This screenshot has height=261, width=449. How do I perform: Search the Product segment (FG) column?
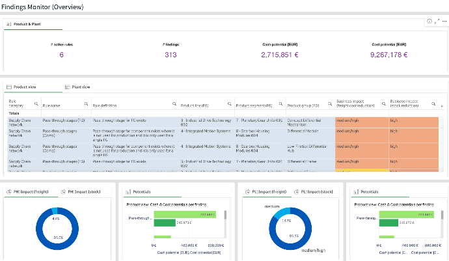tap(280, 103)
